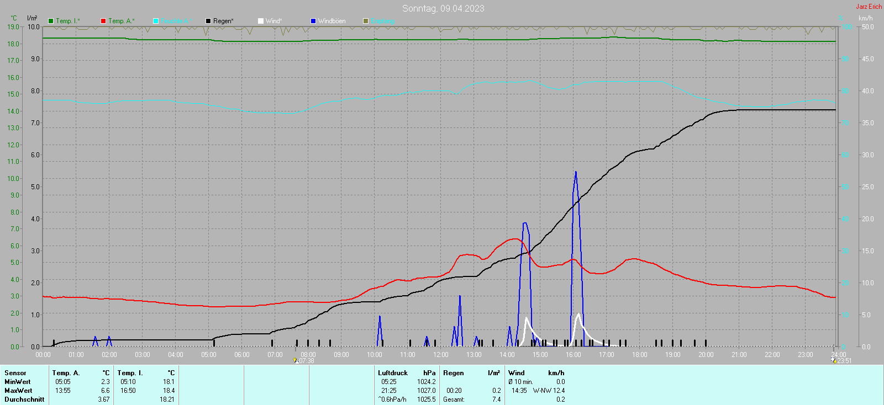Click the sunrise icon at 07:38
This screenshot has width=884, height=405.
tap(296, 360)
